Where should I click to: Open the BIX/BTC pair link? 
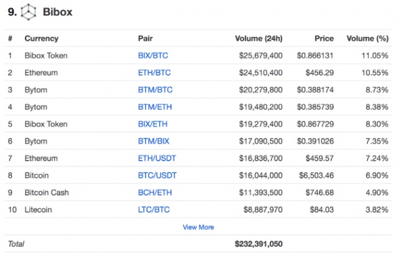(153, 56)
